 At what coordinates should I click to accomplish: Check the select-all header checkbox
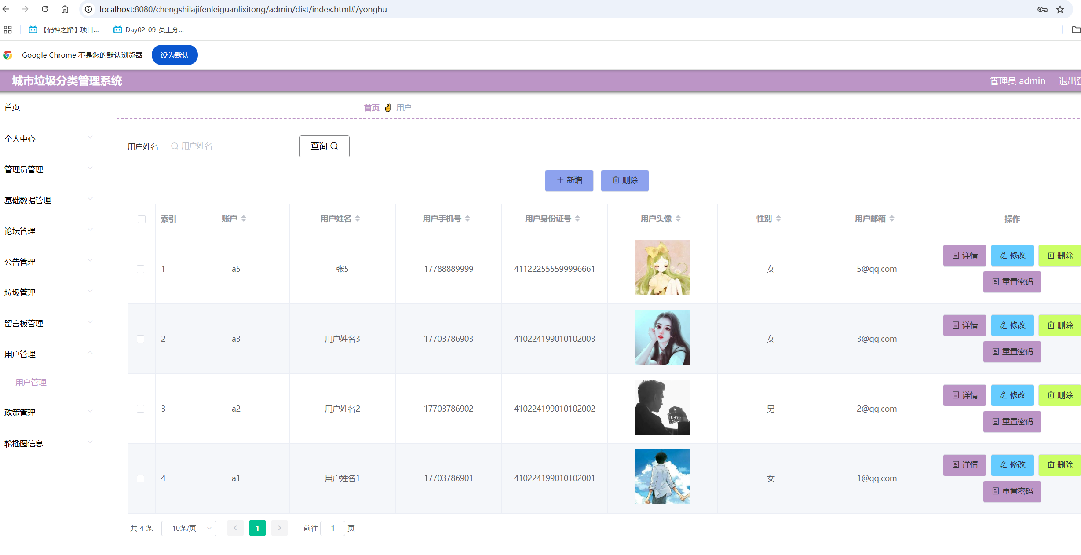pos(141,219)
